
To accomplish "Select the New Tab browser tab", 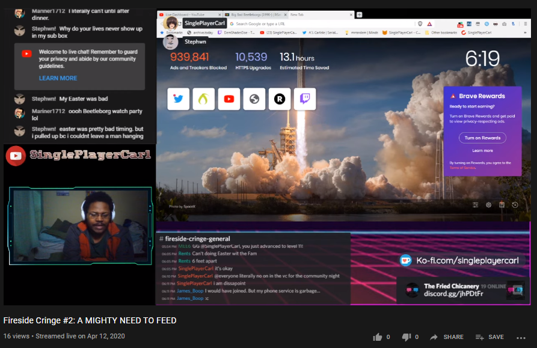I will pos(321,14).
